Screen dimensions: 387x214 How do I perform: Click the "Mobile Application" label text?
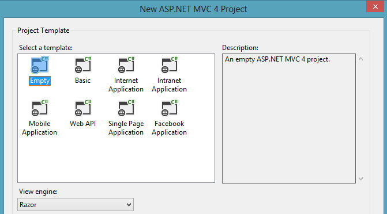pyautogui.click(x=39, y=128)
